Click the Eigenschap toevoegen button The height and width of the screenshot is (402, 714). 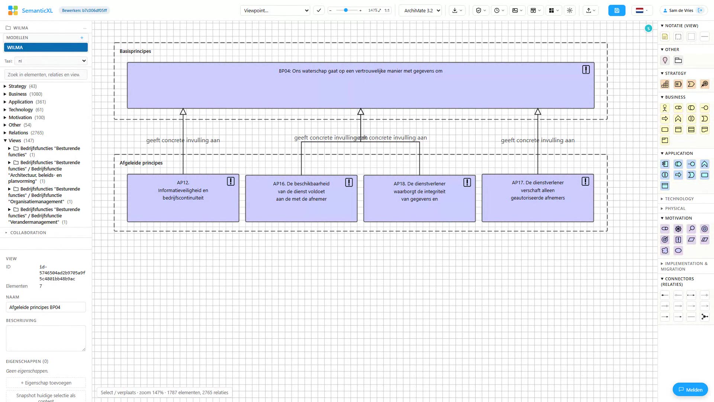tap(46, 383)
